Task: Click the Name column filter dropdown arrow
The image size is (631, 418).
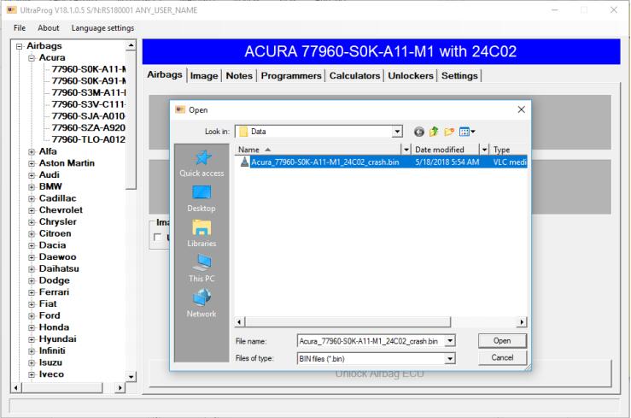Action: click(x=406, y=150)
